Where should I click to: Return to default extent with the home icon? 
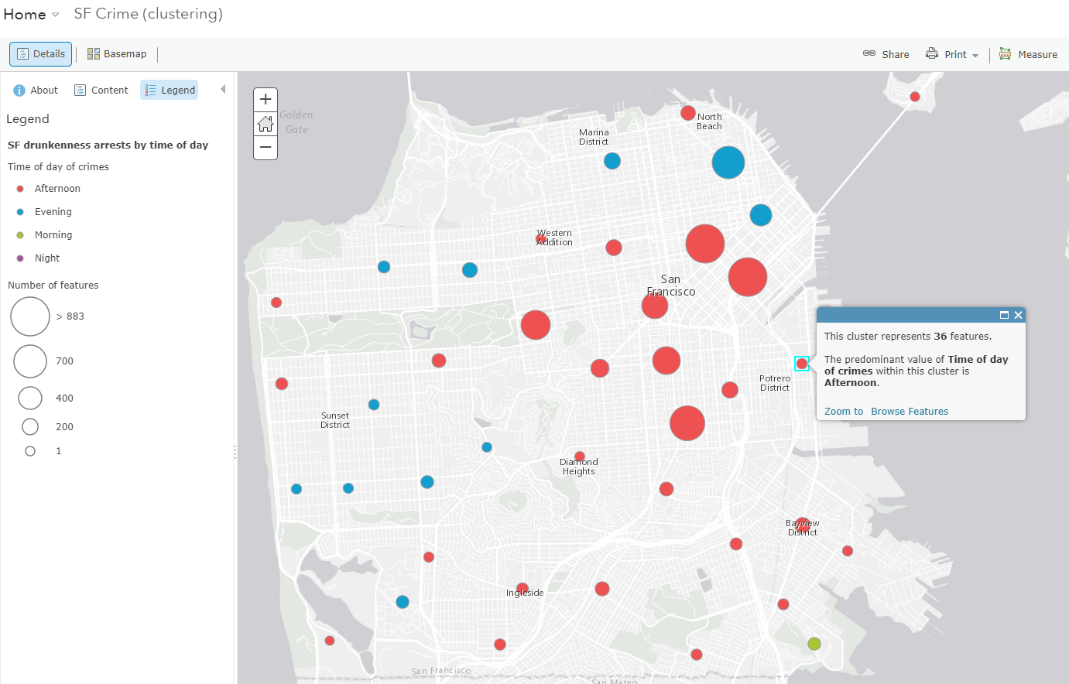pyautogui.click(x=266, y=124)
